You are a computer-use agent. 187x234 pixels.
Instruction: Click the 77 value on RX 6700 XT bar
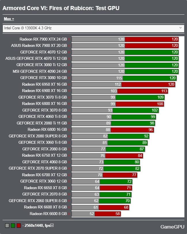pos(134,175)
